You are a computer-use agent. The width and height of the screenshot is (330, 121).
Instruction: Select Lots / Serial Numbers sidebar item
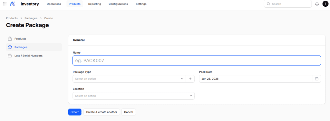(x=34, y=56)
